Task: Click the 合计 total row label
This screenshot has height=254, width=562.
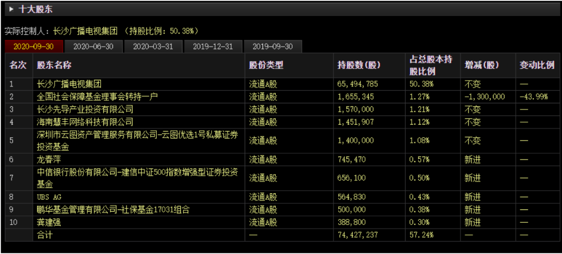Action: point(45,235)
